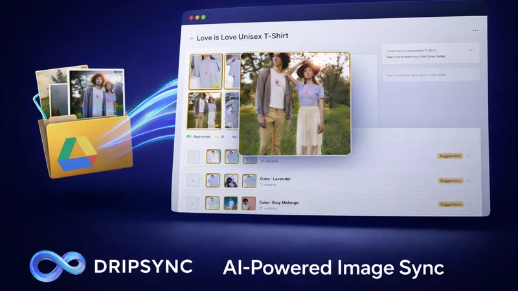Click the Color: Grey Melange label
This screenshot has height=291, width=518.
278,202
